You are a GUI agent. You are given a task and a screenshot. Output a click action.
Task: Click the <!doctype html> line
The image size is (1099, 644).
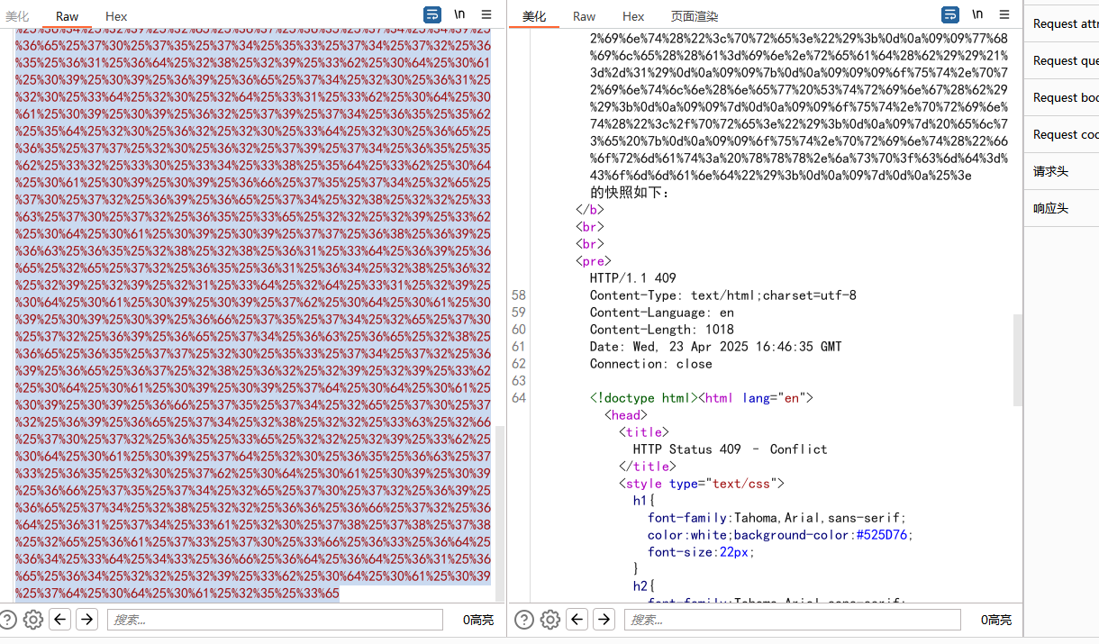click(x=702, y=398)
